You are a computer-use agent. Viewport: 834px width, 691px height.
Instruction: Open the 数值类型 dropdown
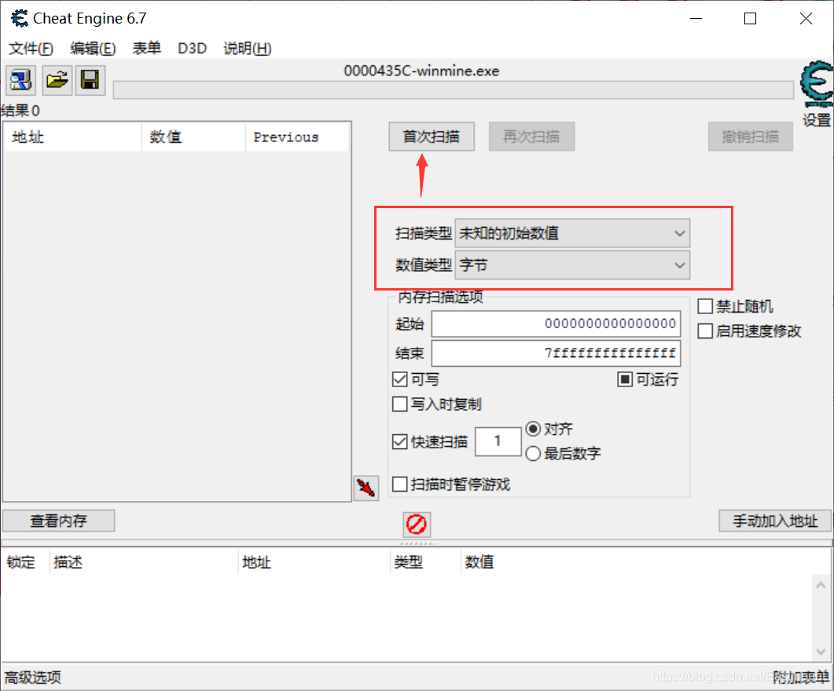(572, 265)
